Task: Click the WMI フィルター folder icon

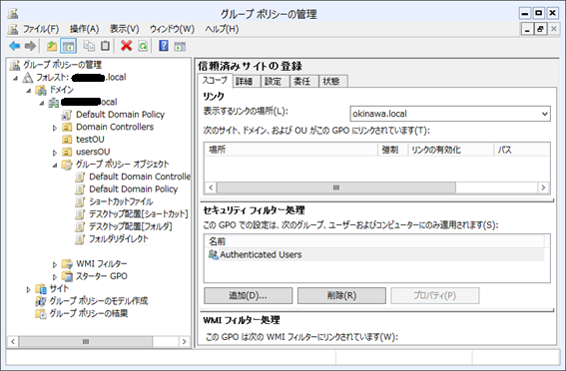Action: pos(67,264)
